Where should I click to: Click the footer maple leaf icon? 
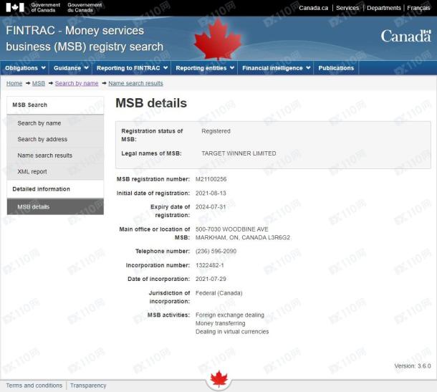(219, 379)
